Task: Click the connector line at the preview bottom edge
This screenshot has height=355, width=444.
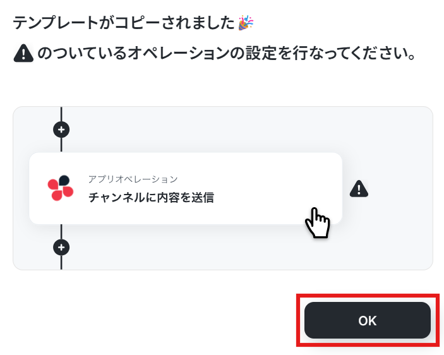Action: (61, 262)
